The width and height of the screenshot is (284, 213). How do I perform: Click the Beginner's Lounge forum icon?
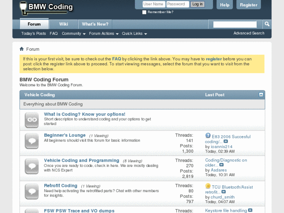pos(32,141)
